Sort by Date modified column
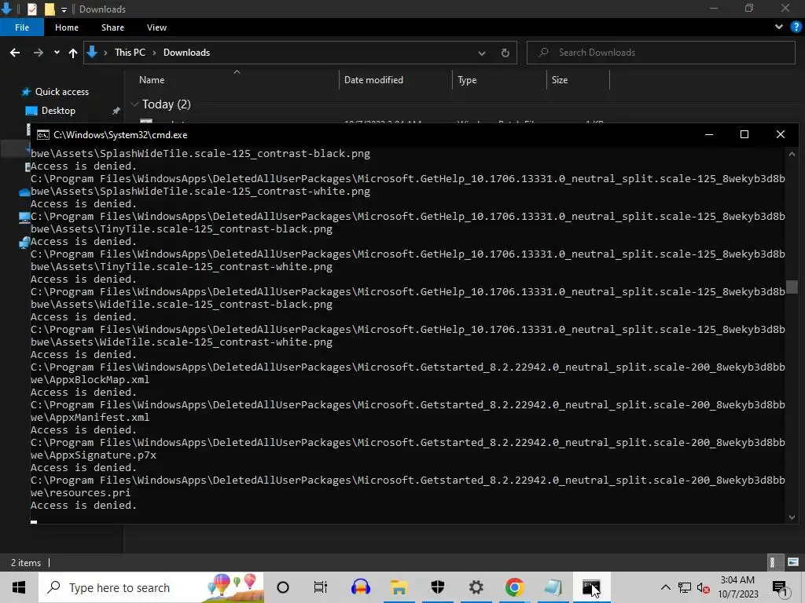 click(373, 80)
